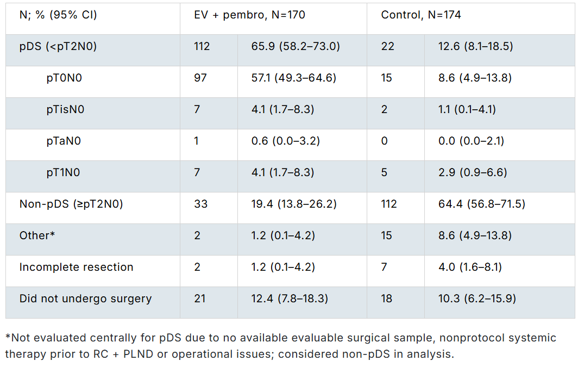The image size is (584, 367).
Task: Click the "pT1N0" row label
Action: [x=64, y=173]
